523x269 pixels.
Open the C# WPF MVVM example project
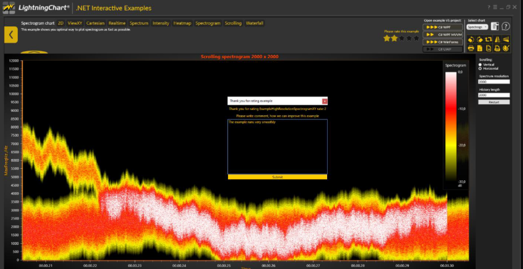[442, 35]
